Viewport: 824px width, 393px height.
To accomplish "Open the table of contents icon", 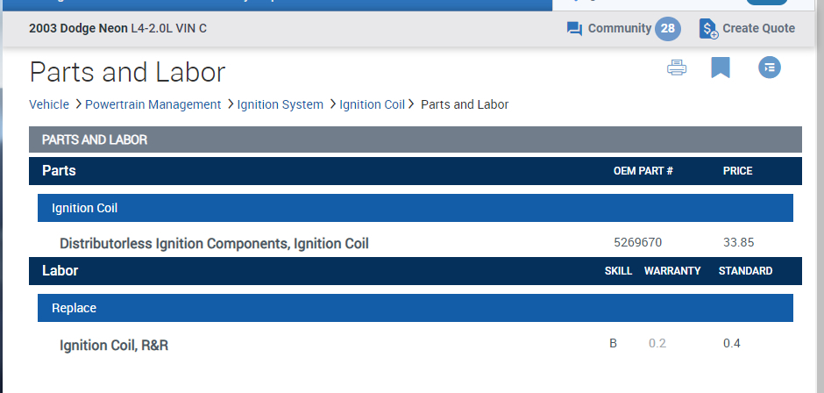I will pos(770,68).
